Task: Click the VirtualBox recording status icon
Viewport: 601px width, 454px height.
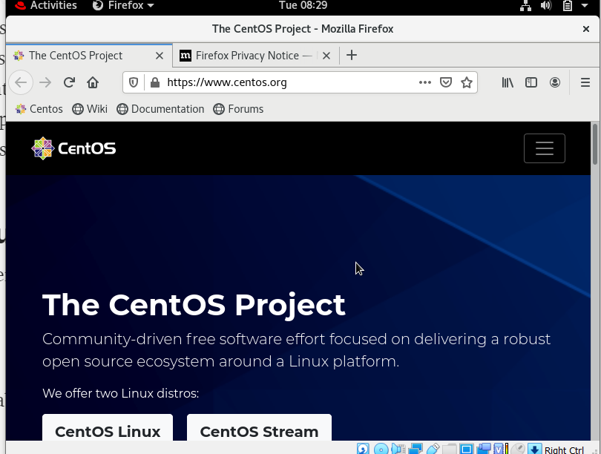Action: [x=484, y=449]
